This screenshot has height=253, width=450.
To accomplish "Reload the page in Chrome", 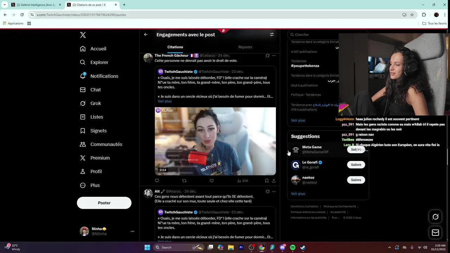I will pos(22,15).
